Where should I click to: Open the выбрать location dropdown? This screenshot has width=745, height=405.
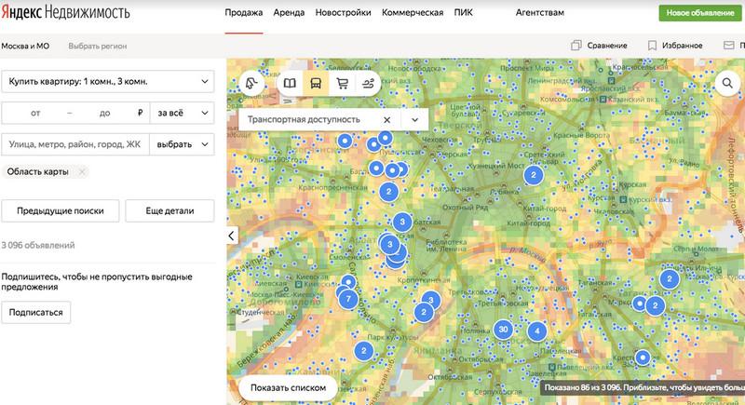(x=183, y=144)
